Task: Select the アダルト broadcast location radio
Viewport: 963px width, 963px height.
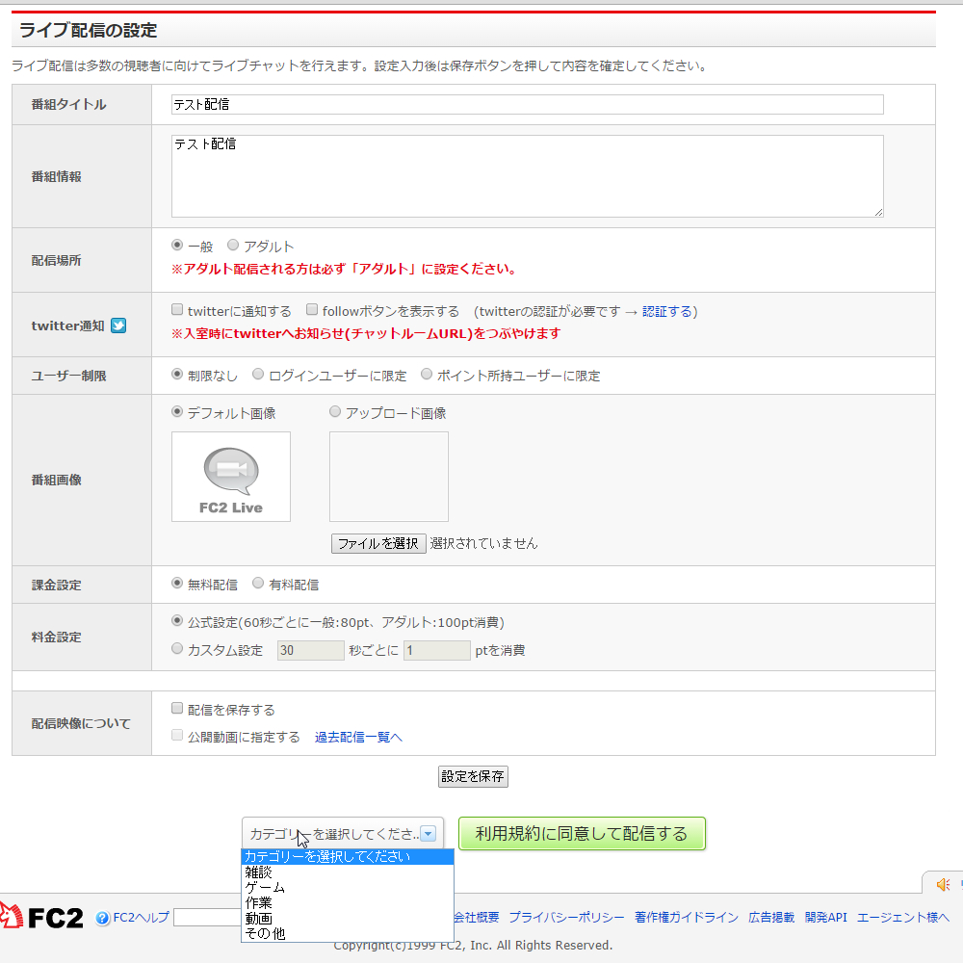Action: [x=233, y=245]
